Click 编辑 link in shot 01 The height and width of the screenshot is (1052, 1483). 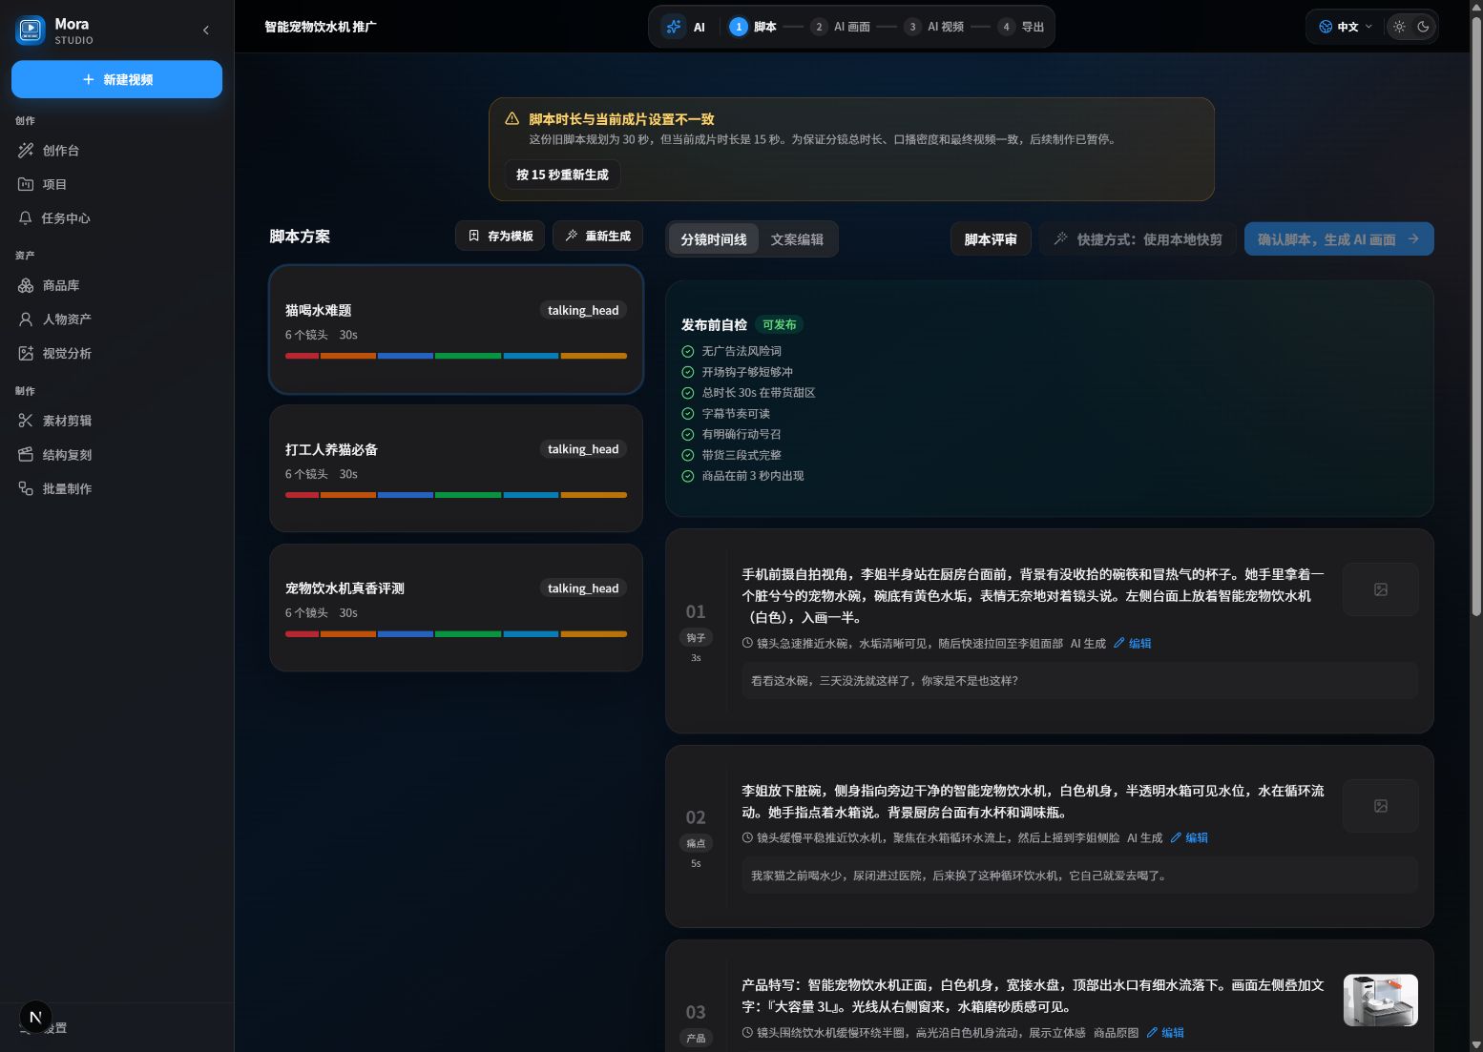click(1133, 644)
